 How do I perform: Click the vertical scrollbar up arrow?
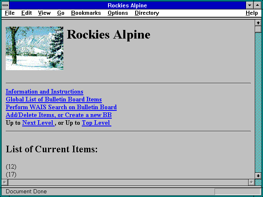tap(258, 23)
